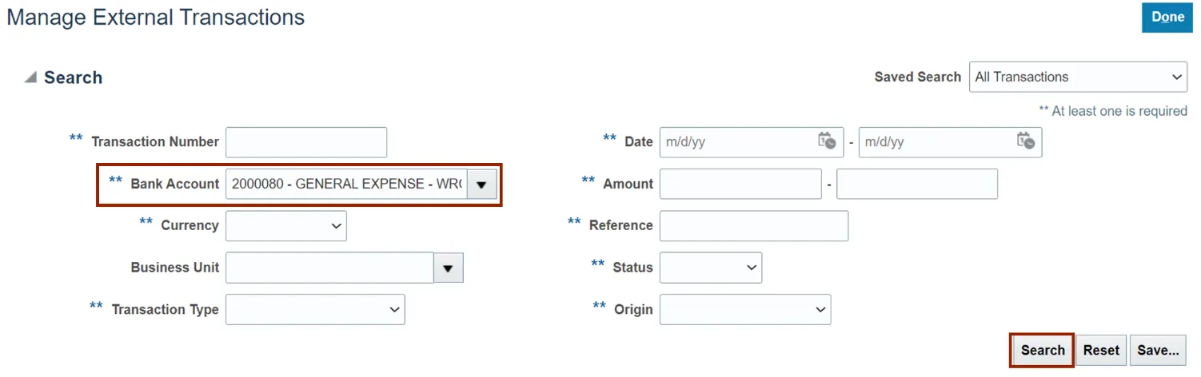Open the Bank Account dropdown arrow
The height and width of the screenshot is (377, 1201).
[481, 184]
